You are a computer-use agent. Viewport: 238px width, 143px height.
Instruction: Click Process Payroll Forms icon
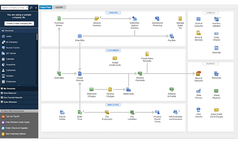coord(157,112)
